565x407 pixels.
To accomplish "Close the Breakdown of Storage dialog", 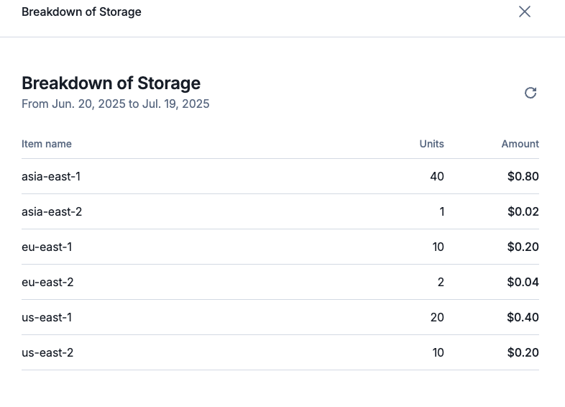I will pos(525,12).
